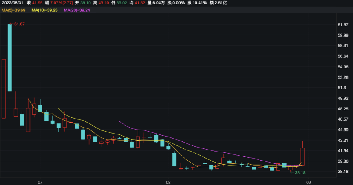Click the 56.64 price axis label
The width and height of the screenshot is (353, 185).
click(x=343, y=56)
